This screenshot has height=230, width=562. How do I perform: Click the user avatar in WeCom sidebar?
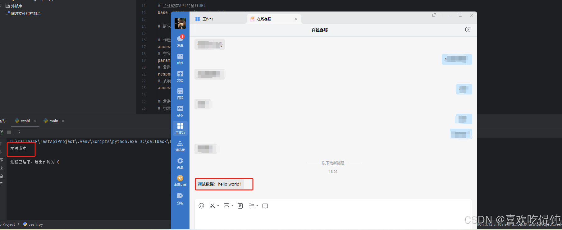[180, 23]
